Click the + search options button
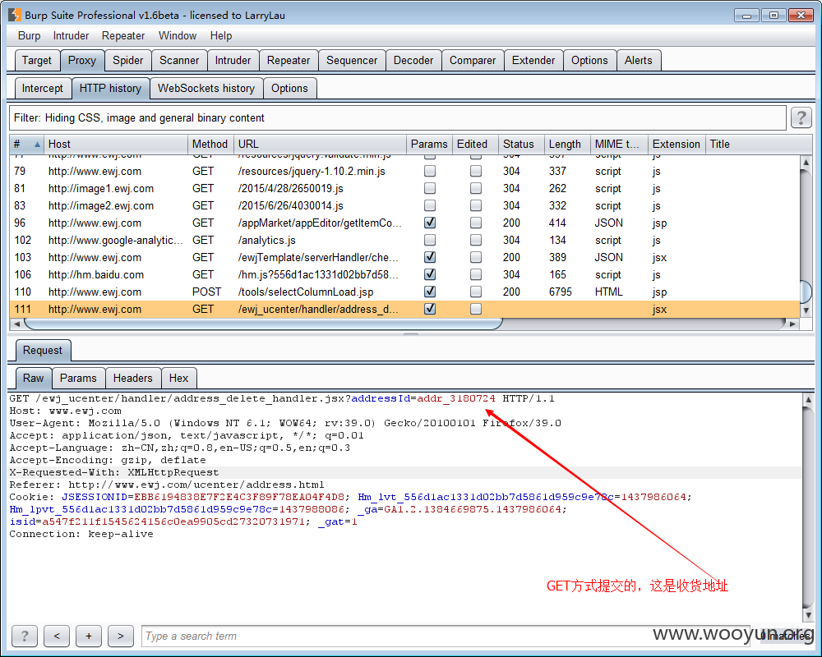 [89, 636]
